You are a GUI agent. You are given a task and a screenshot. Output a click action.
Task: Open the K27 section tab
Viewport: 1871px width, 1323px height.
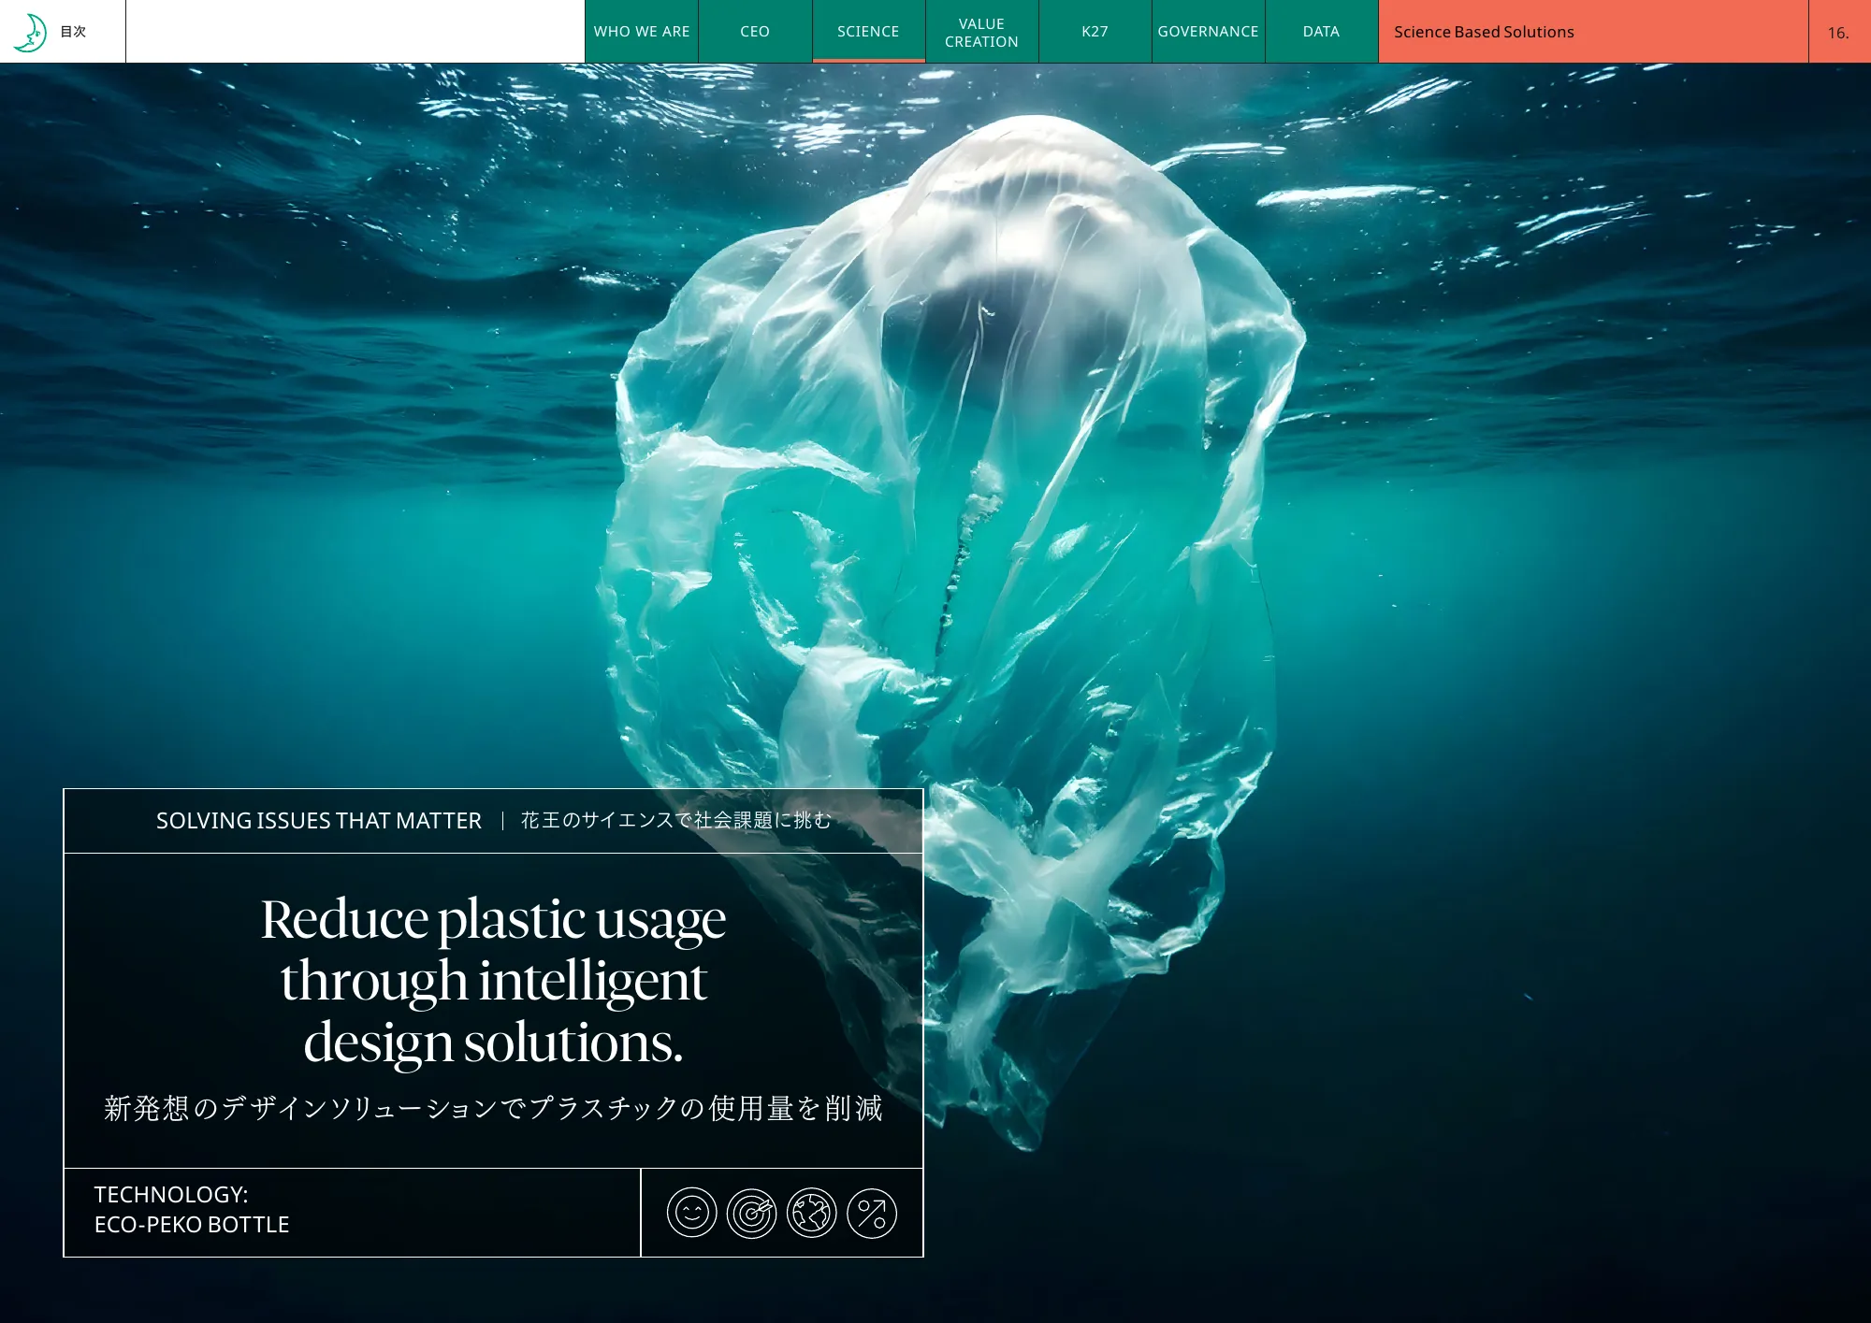[1095, 32]
